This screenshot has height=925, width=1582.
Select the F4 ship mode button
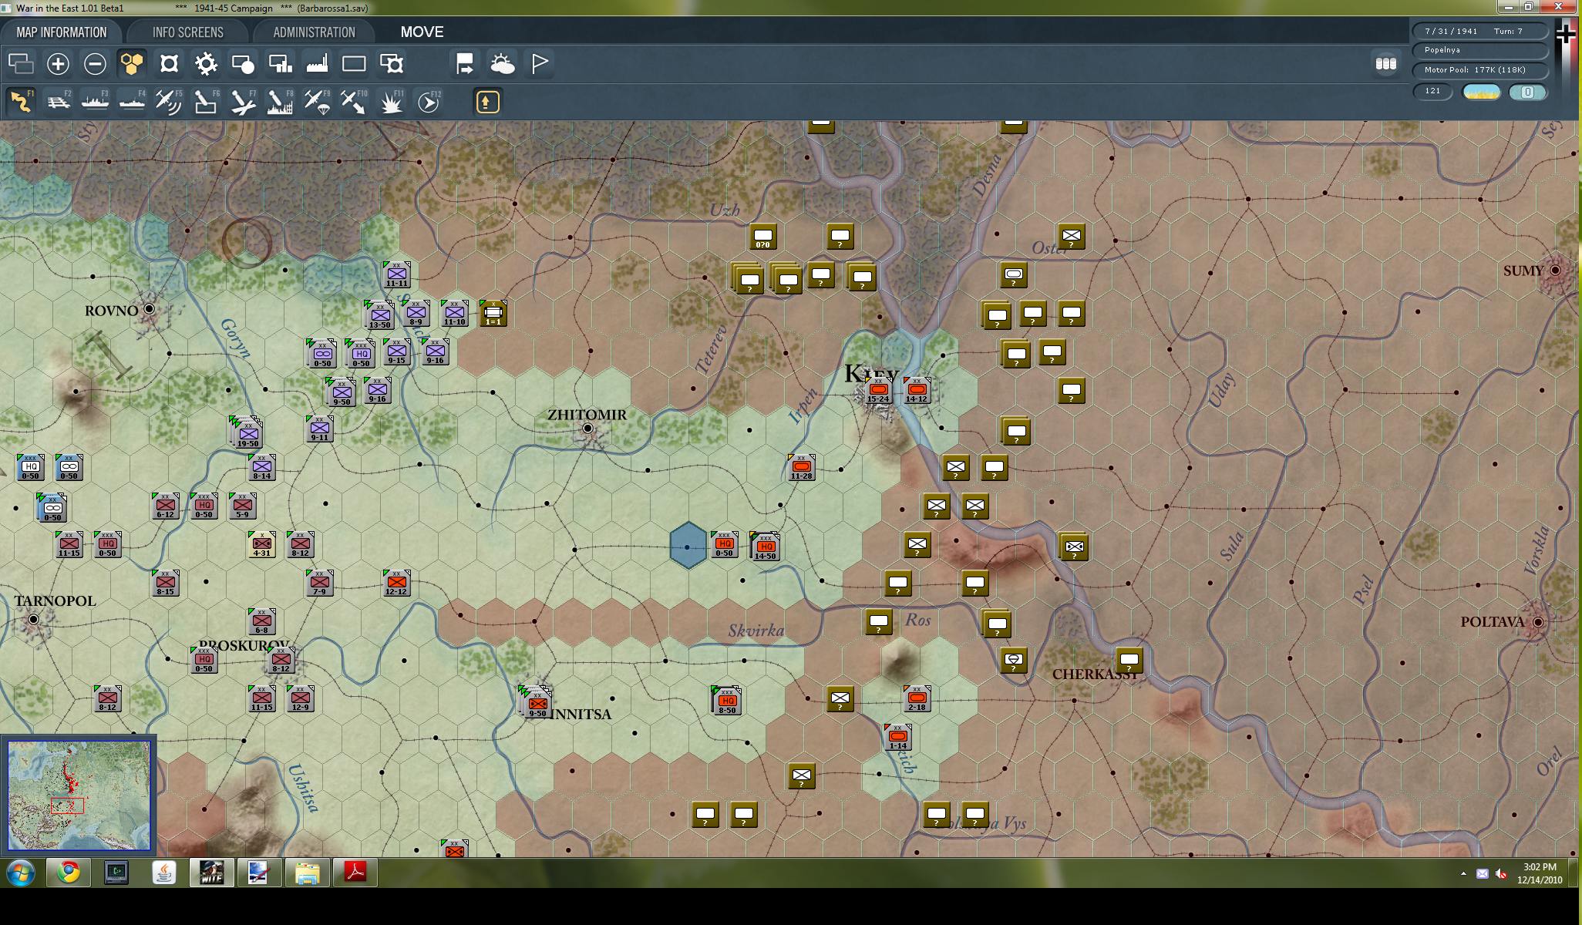point(132,102)
